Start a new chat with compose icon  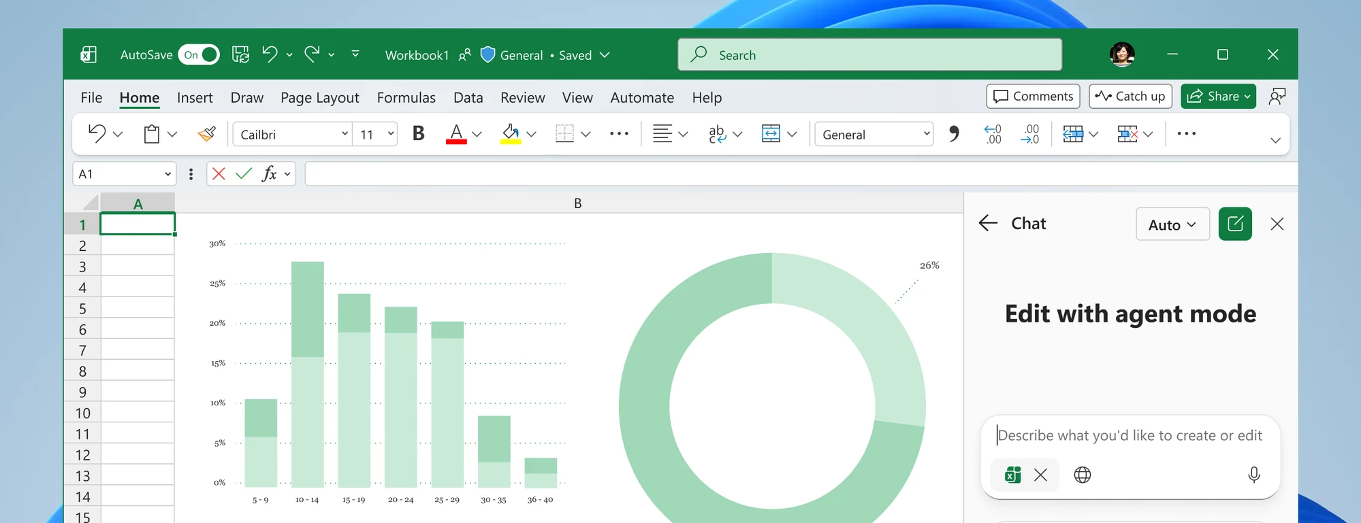click(x=1235, y=224)
